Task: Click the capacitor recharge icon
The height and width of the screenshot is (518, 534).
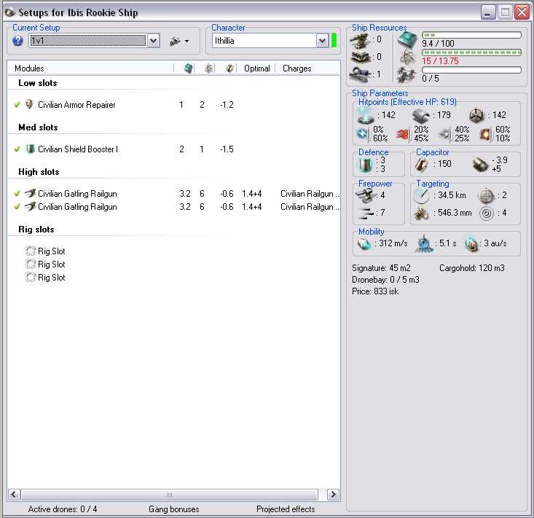Action: tap(481, 165)
